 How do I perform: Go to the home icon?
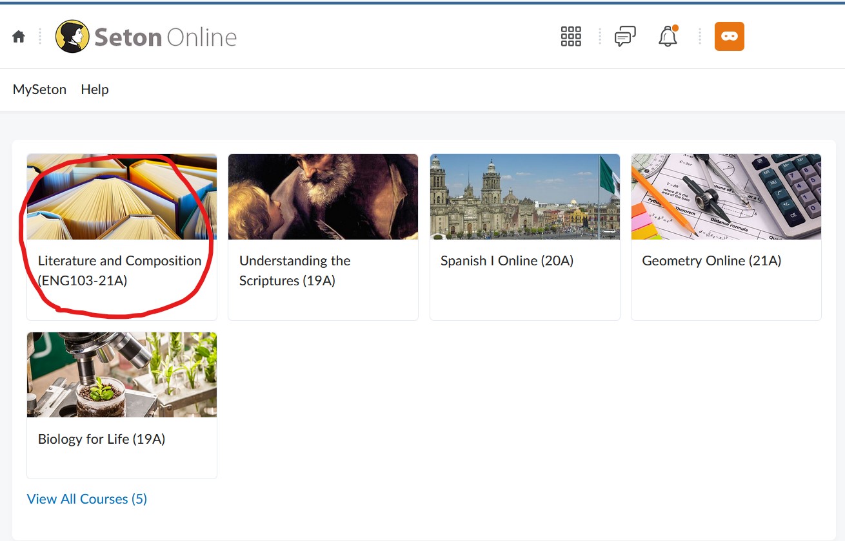(19, 37)
